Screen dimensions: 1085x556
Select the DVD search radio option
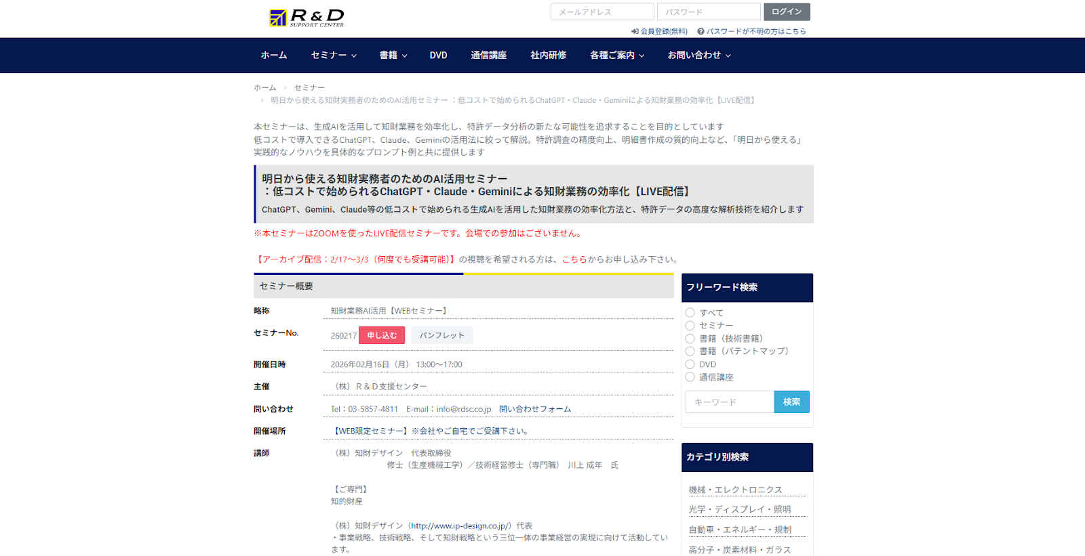(690, 364)
